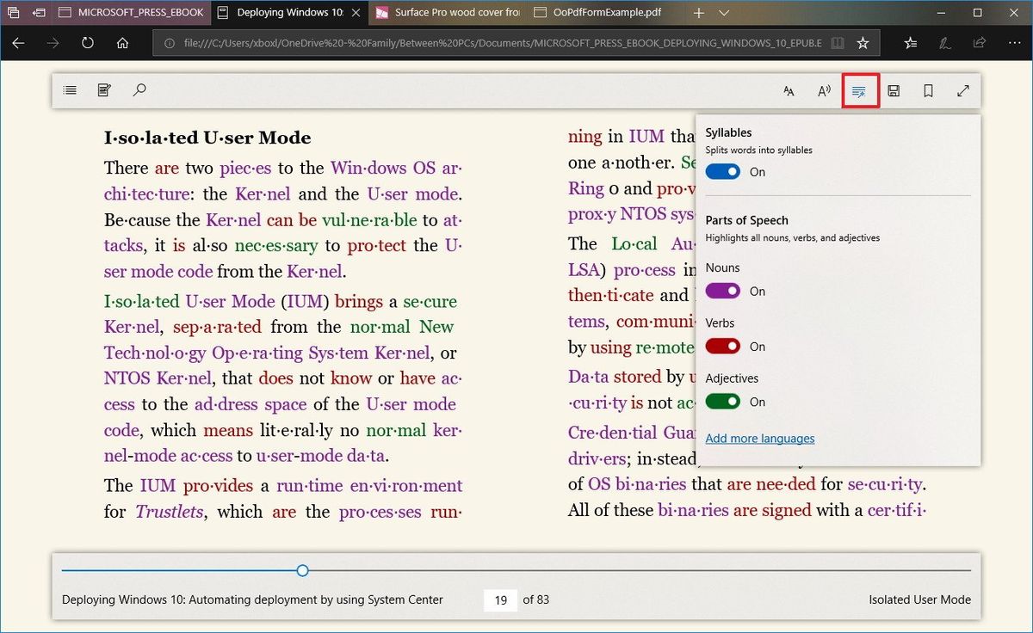Turn off the Syllables switch

pyautogui.click(x=722, y=172)
